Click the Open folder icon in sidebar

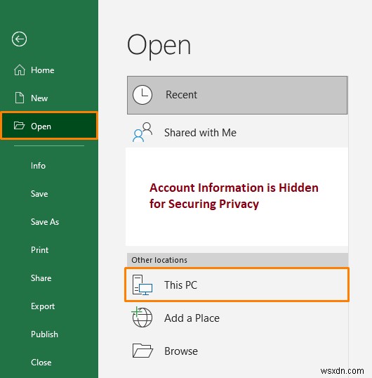point(19,126)
